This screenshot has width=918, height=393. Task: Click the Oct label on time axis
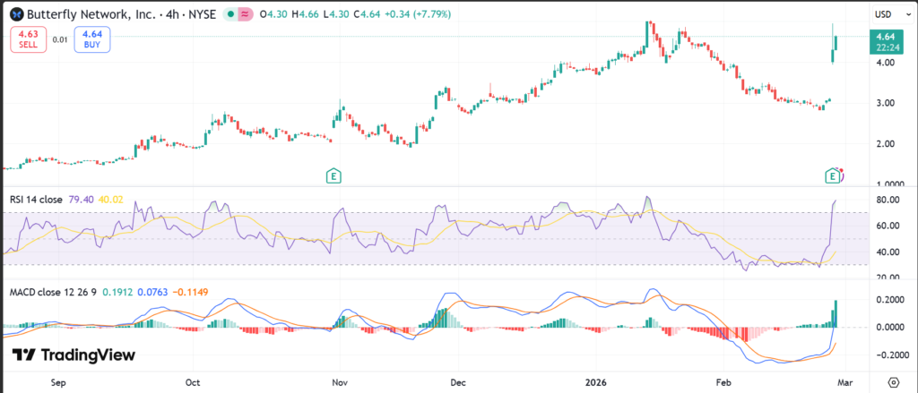[x=192, y=380]
